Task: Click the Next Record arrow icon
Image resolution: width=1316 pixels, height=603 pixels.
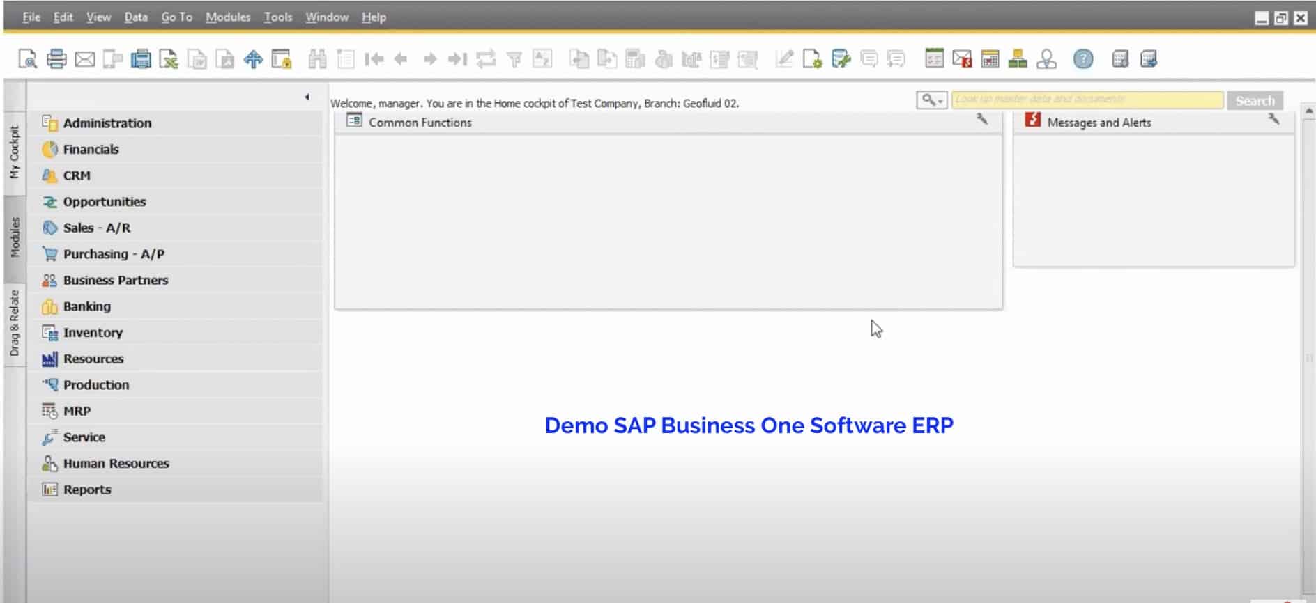Action: 430,59
